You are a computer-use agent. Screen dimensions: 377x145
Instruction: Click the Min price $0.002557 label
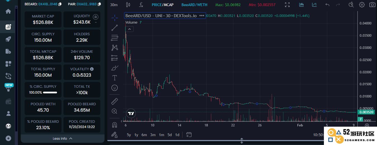click(x=262, y=5)
